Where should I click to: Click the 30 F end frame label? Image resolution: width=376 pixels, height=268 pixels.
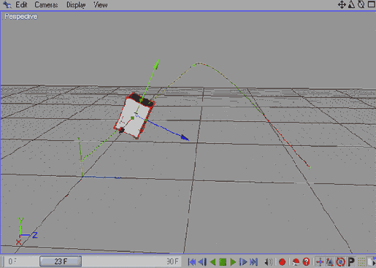172,261
